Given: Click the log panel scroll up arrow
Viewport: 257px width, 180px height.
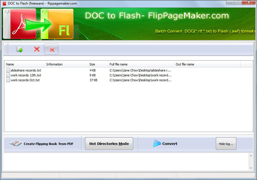Looking at the screenshot, I should click(x=251, y=156).
